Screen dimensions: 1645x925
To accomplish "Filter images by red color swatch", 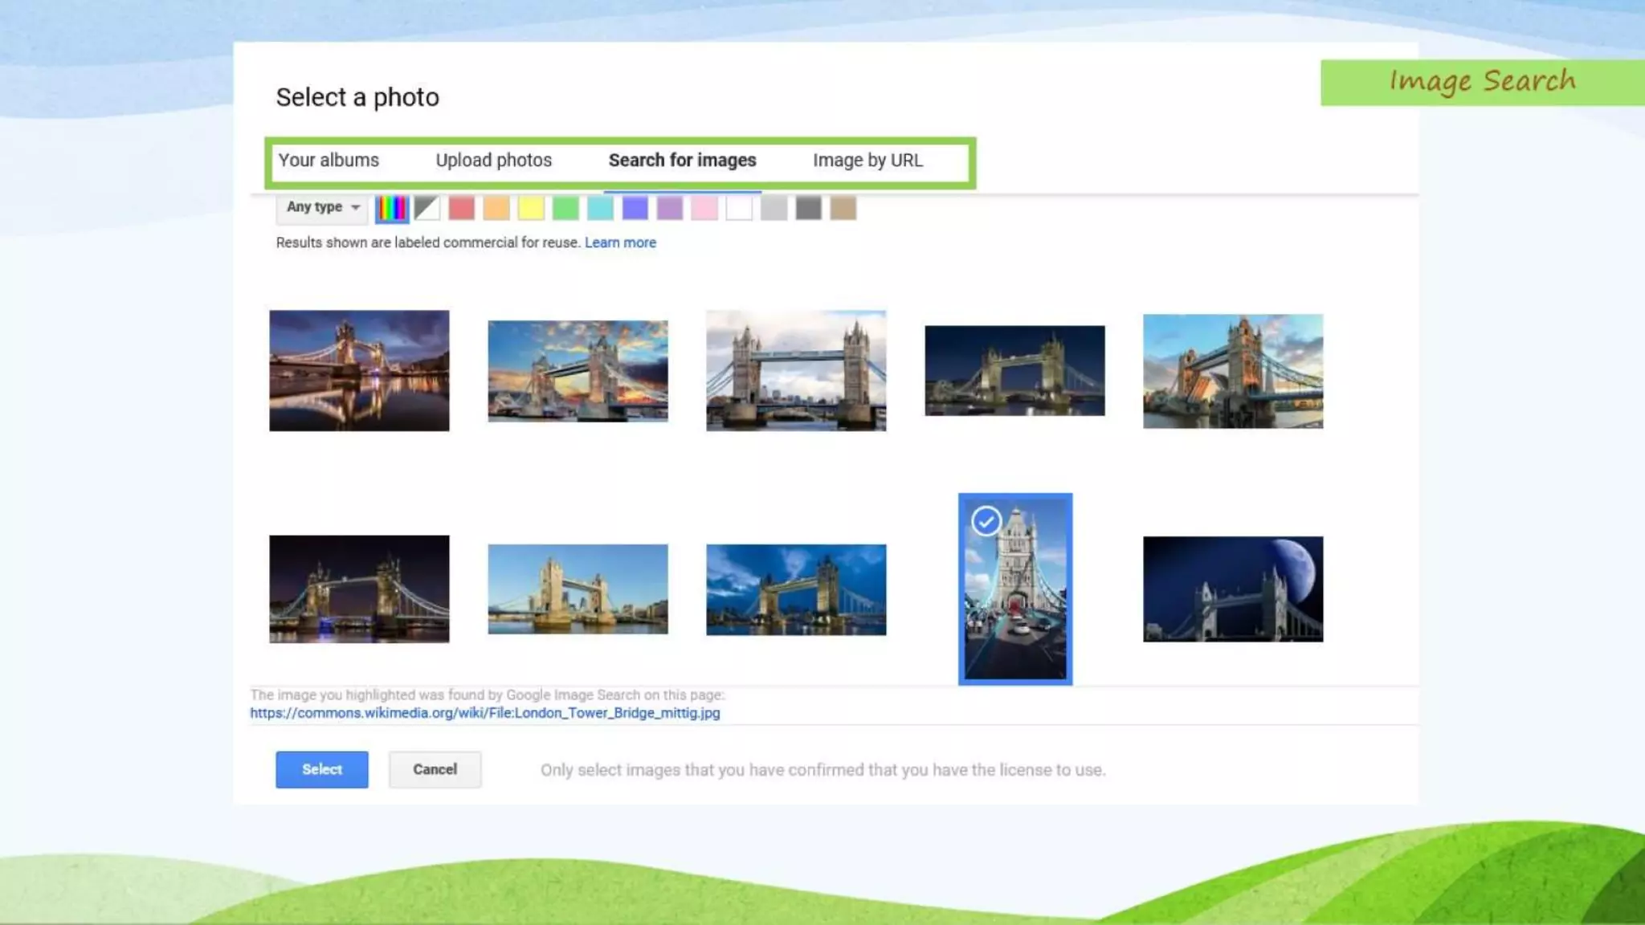I will click(x=462, y=209).
